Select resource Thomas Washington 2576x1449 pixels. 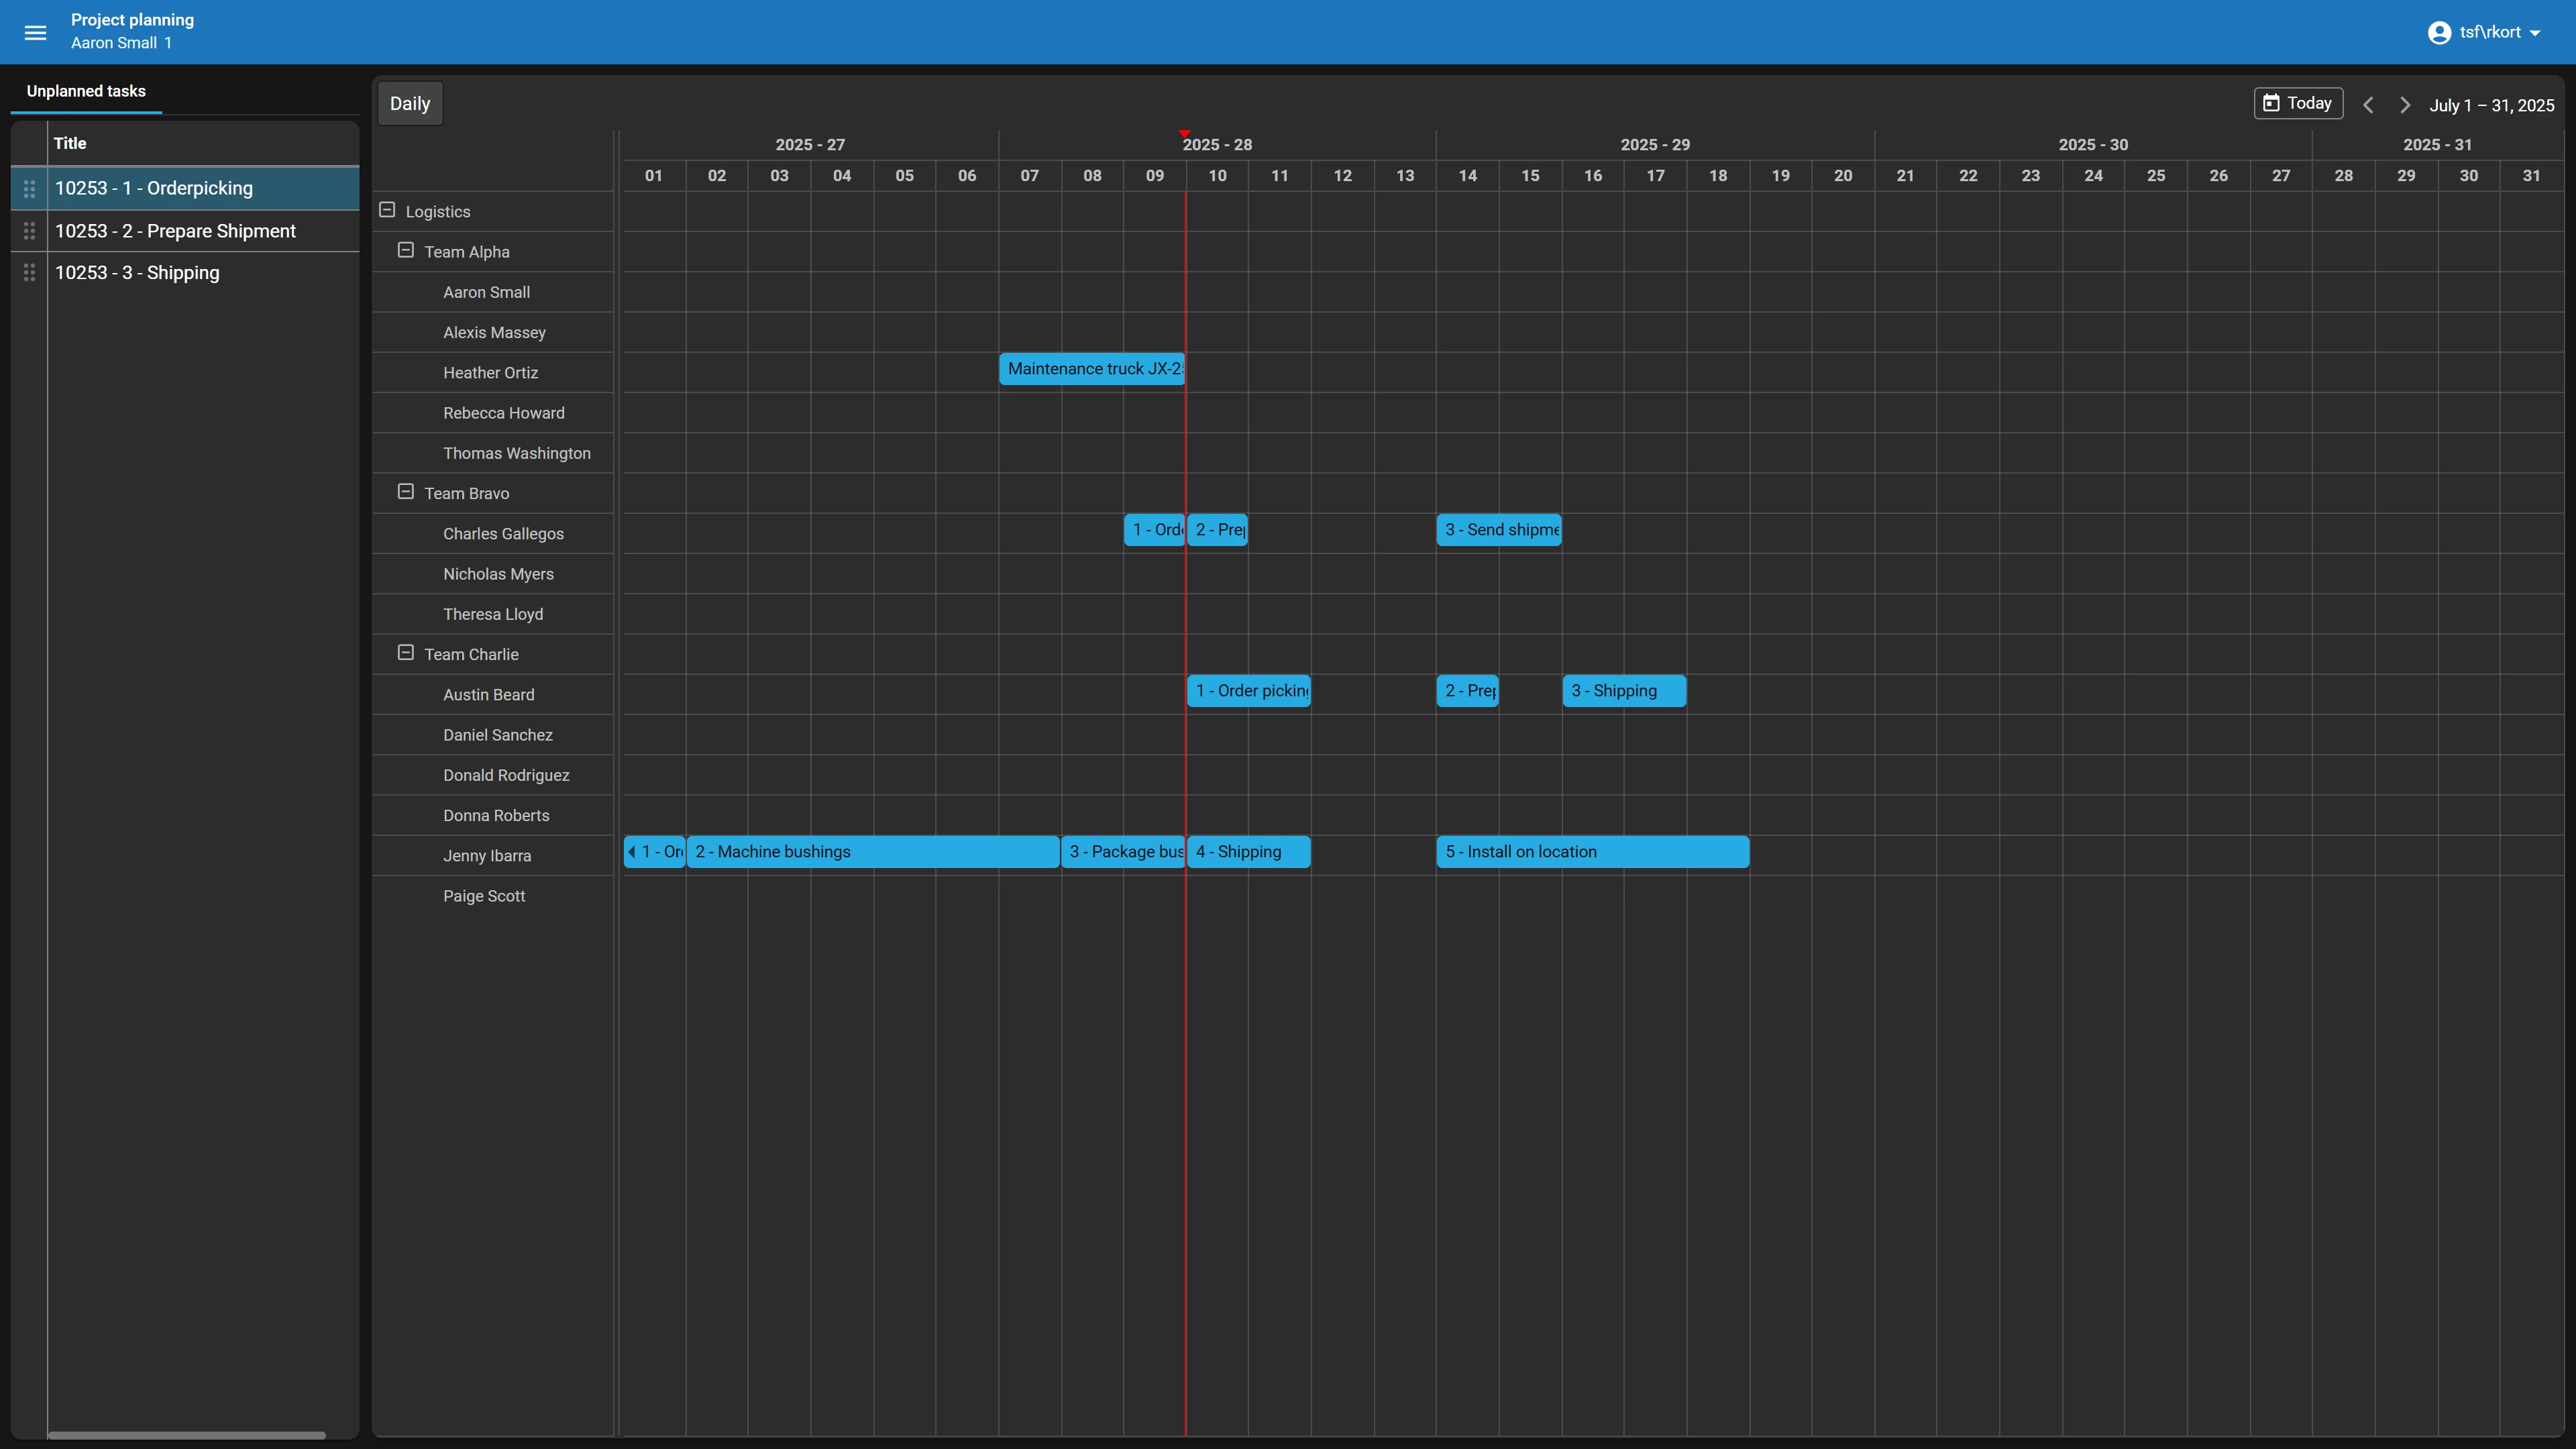tap(516, 453)
